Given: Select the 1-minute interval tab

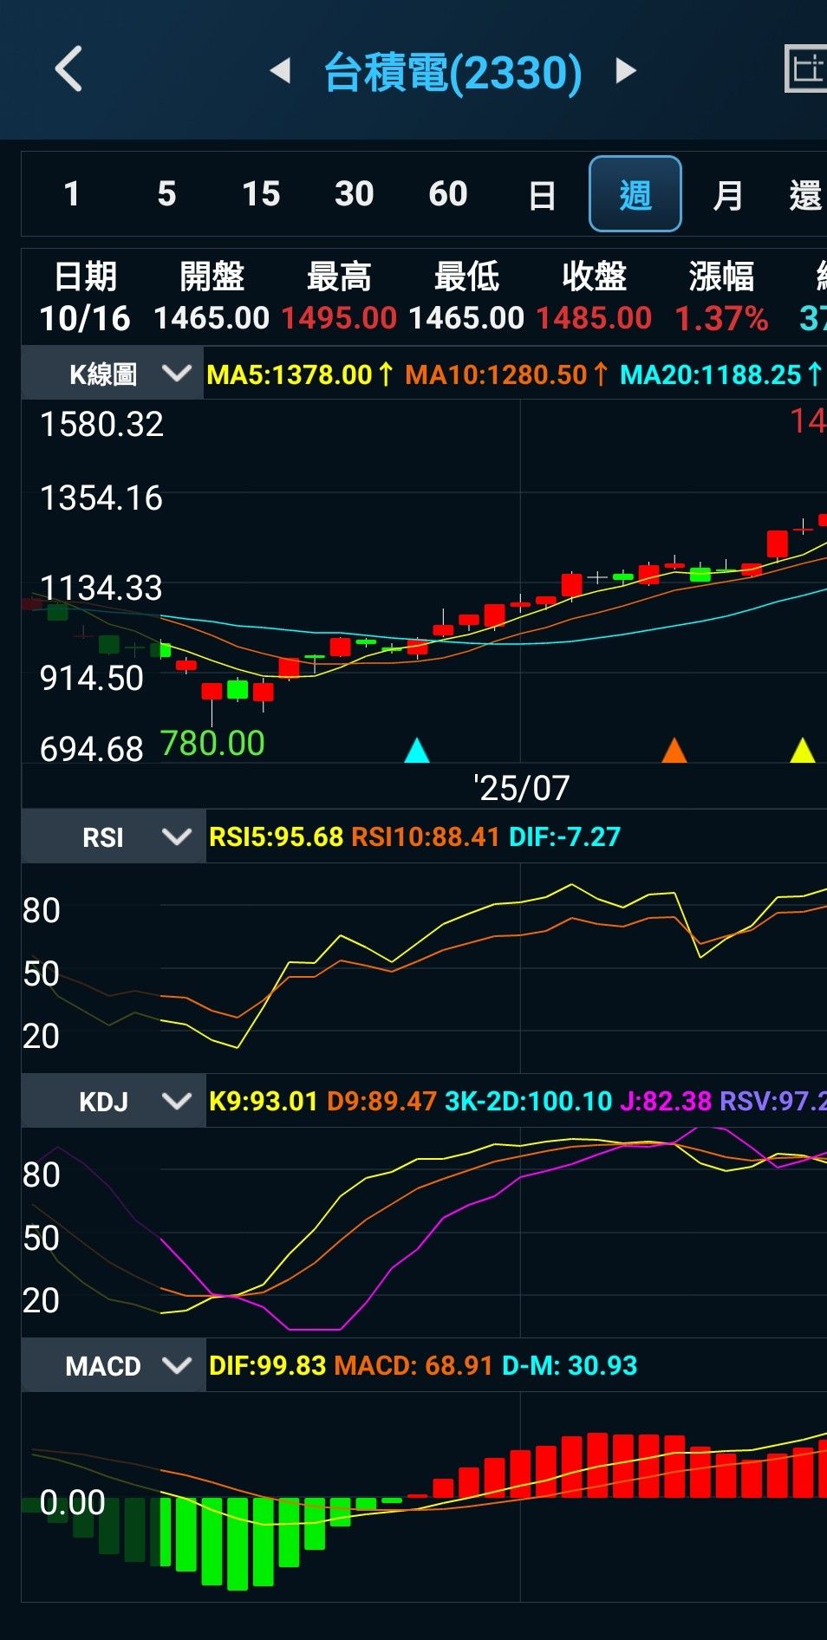Looking at the screenshot, I should [x=72, y=194].
